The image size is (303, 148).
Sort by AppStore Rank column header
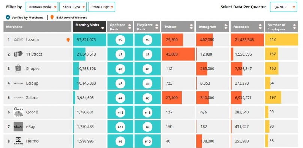click(120, 27)
